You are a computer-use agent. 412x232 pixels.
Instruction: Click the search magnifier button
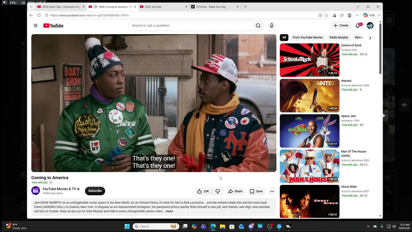[x=258, y=25]
